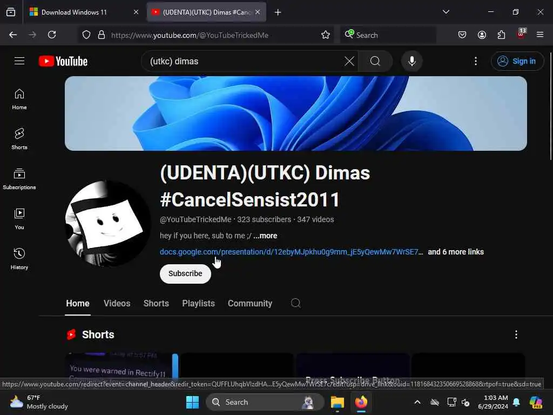Open the Copilot preview icon in taskbar
The image size is (553, 415).
535,402
